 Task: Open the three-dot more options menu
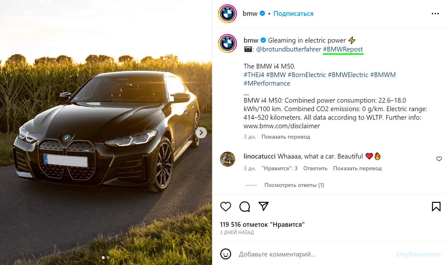coord(435,14)
